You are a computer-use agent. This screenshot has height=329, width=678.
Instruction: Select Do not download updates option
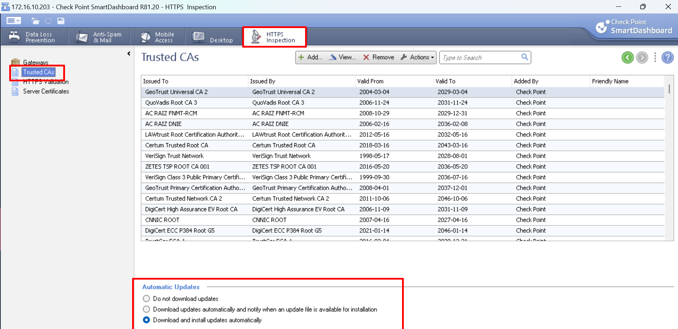click(x=146, y=298)
